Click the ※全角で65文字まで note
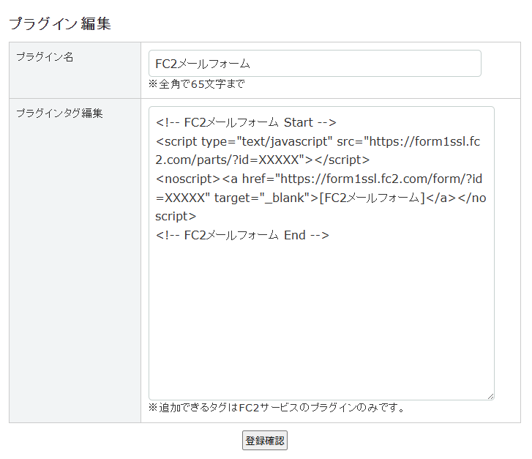The height and width of the screenshot is (459, 532). tap(196, 84)
